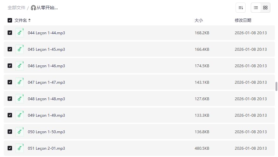Switch to grid view layout
Image resolution: width=278 pixels, height=157 pixels.
(265, 8)
